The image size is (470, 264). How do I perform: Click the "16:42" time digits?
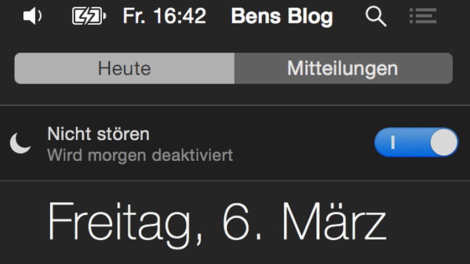coord(180,16)
